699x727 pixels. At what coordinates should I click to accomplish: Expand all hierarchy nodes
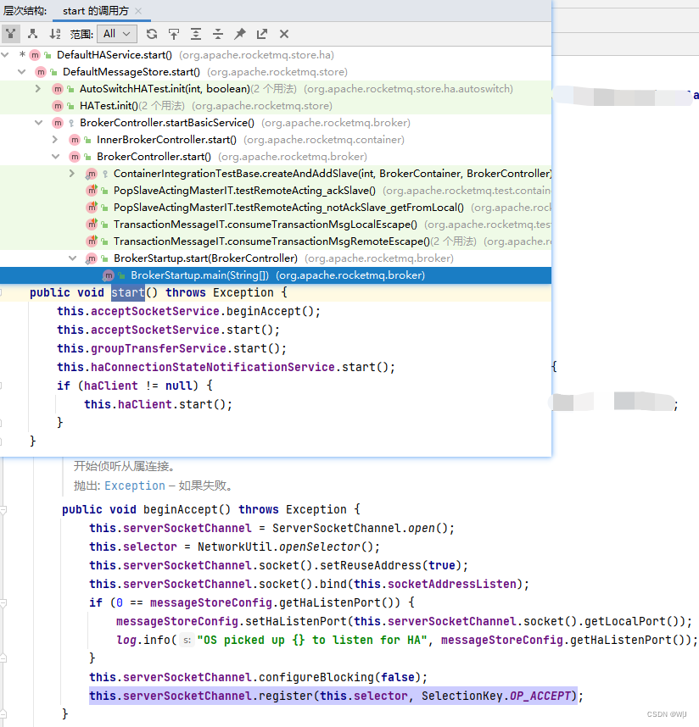tap(196, 34)
